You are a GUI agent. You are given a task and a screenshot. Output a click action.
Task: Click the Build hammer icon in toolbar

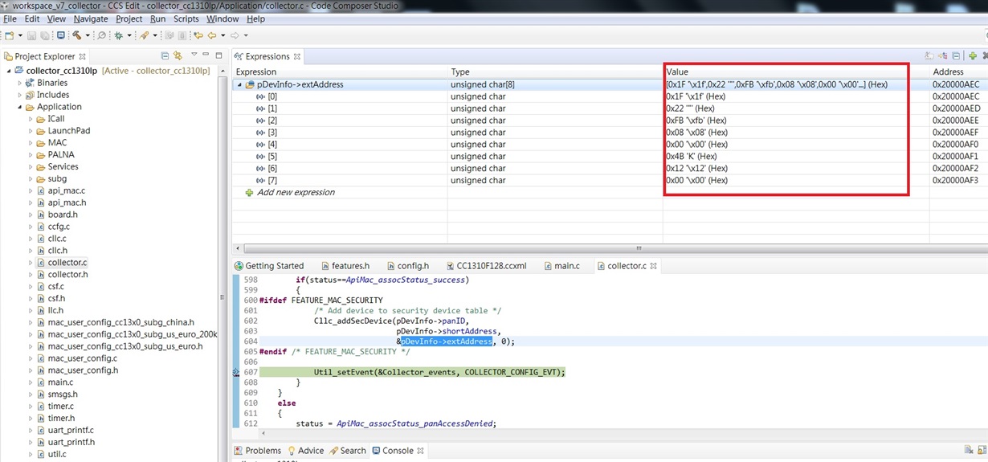pyautogui.click(x=76, y=35)
